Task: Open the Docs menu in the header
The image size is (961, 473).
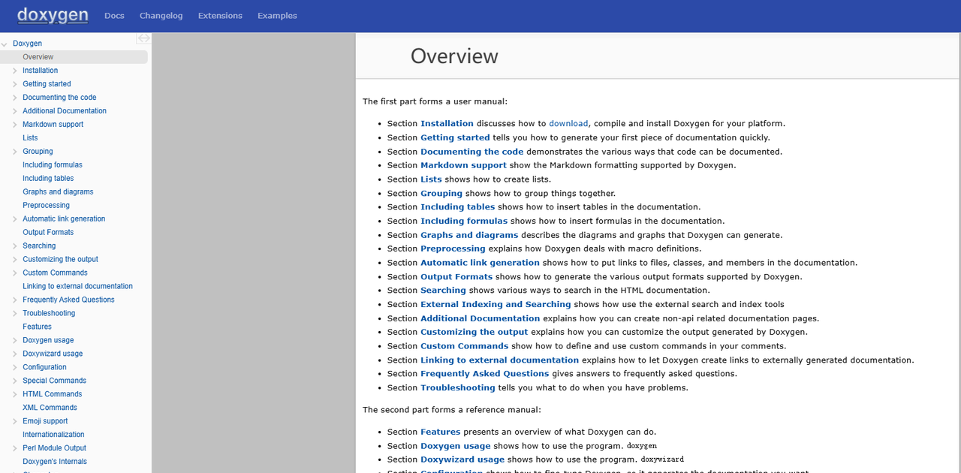Action: [114, 16]
